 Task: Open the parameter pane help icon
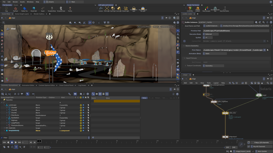pyautogui.click(x=271, y=22)
